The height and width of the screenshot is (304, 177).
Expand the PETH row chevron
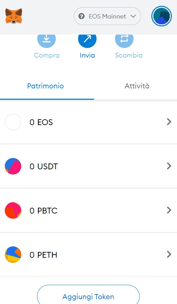pyautogui.click(x=169, y=254)
